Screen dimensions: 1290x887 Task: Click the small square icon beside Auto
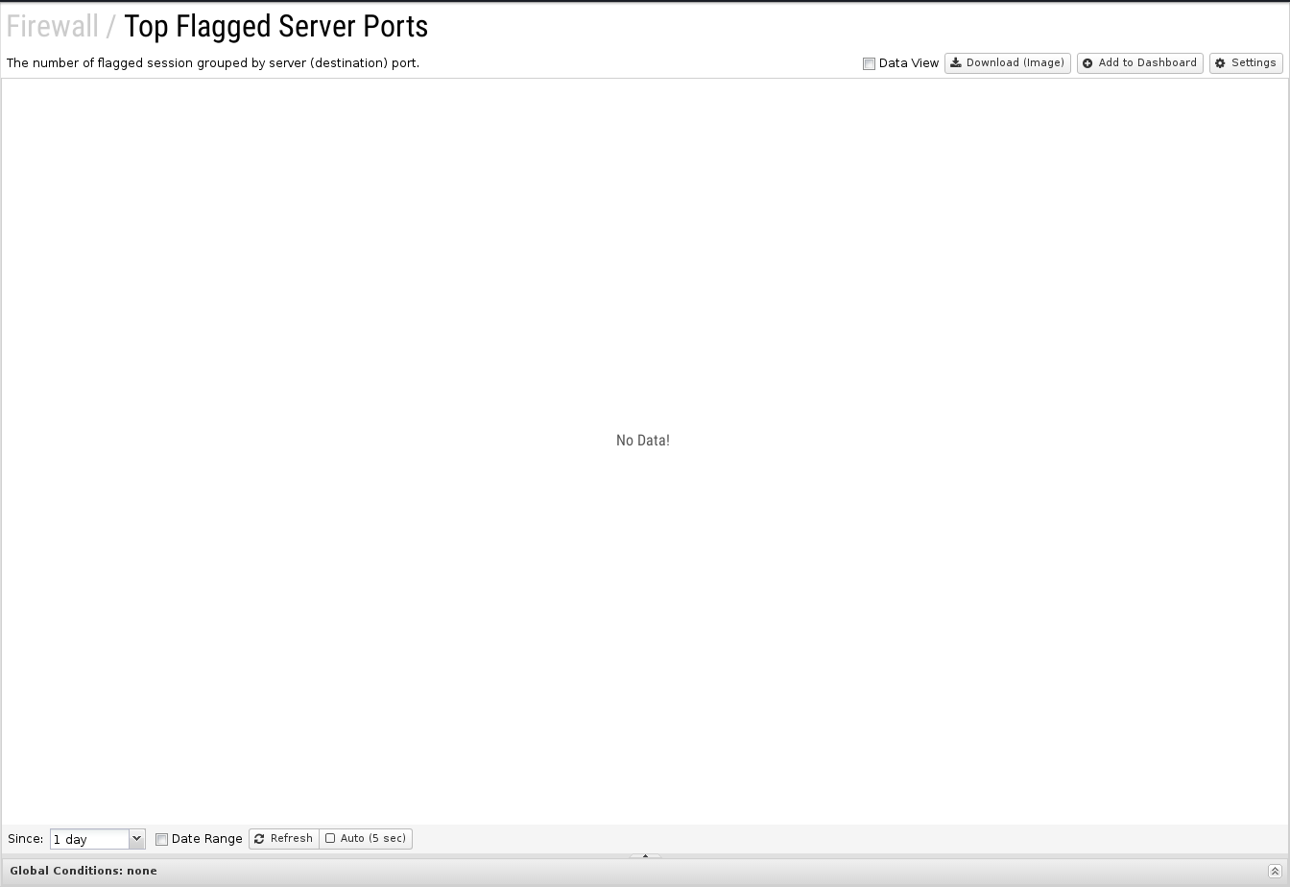pyautogui.click(x=330, y=839)
